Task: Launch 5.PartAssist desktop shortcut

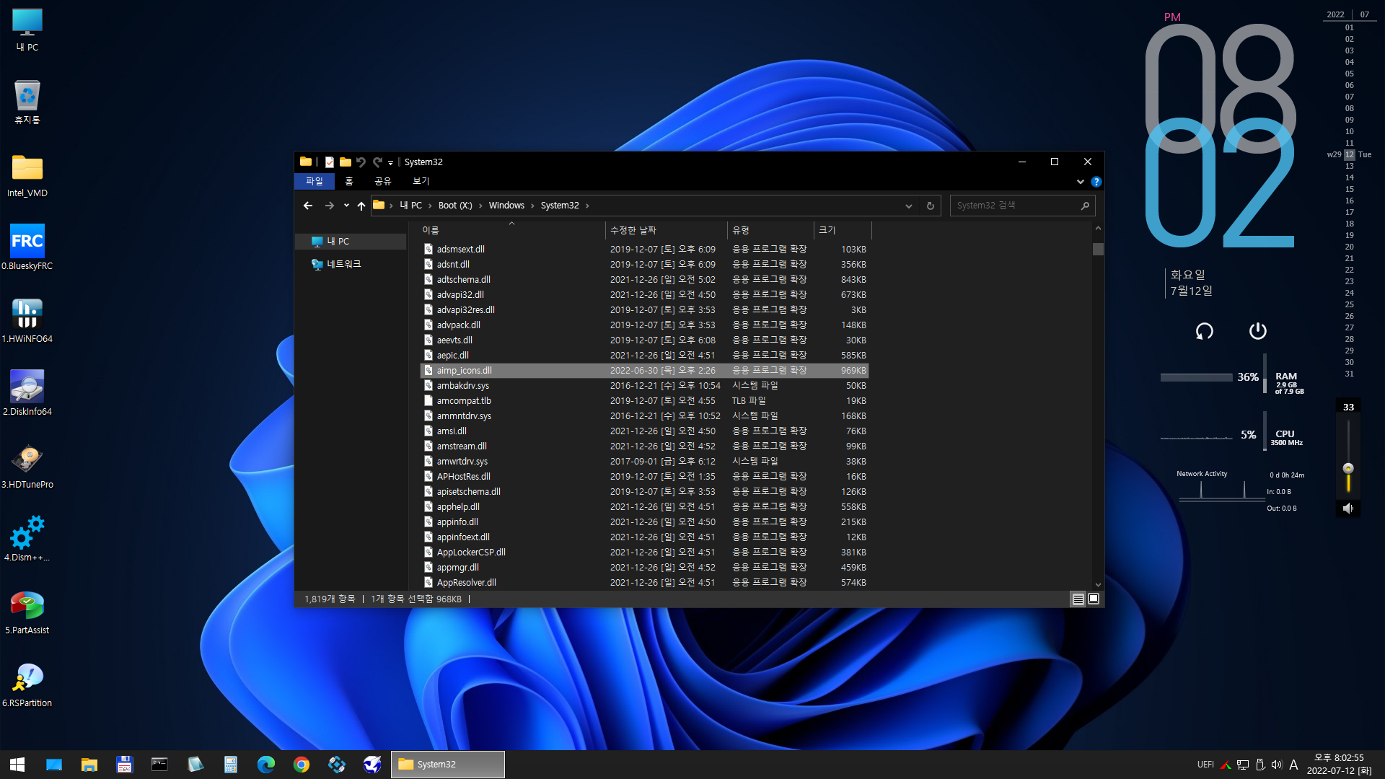Action: pyautogui.click(x=27, y=612)
